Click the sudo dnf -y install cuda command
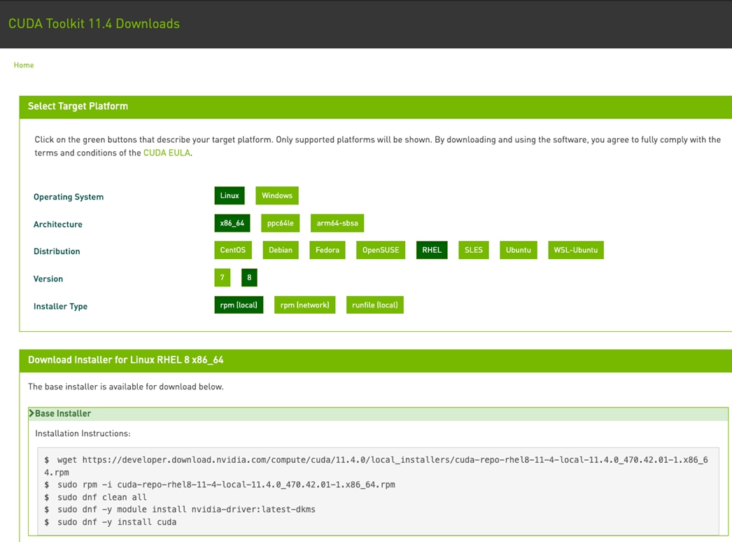 coord(110,522)
